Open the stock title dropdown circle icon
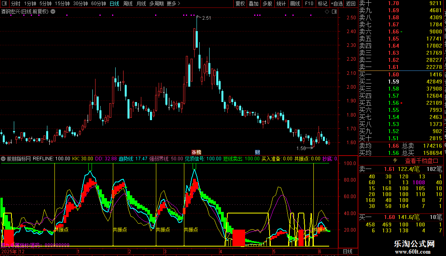This screenshot has width=446, height=256. [53, 12]
